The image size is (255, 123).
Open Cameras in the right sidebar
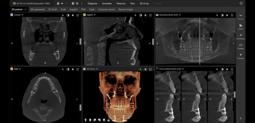click(x=241, y=56)
